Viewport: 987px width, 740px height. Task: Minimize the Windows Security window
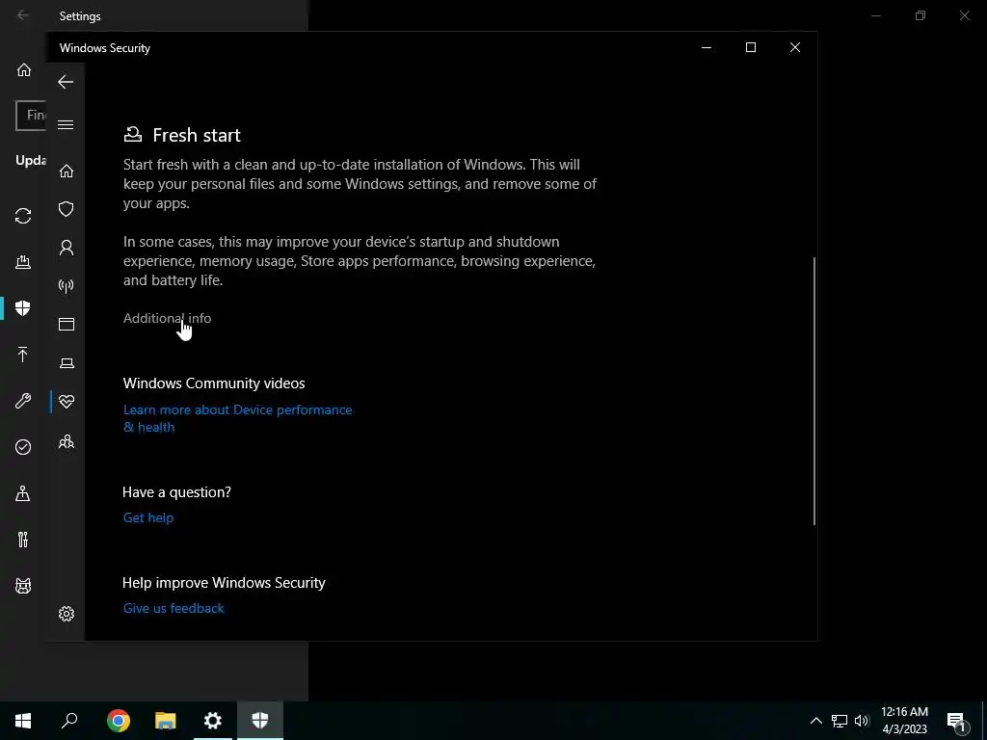[707, 47]
